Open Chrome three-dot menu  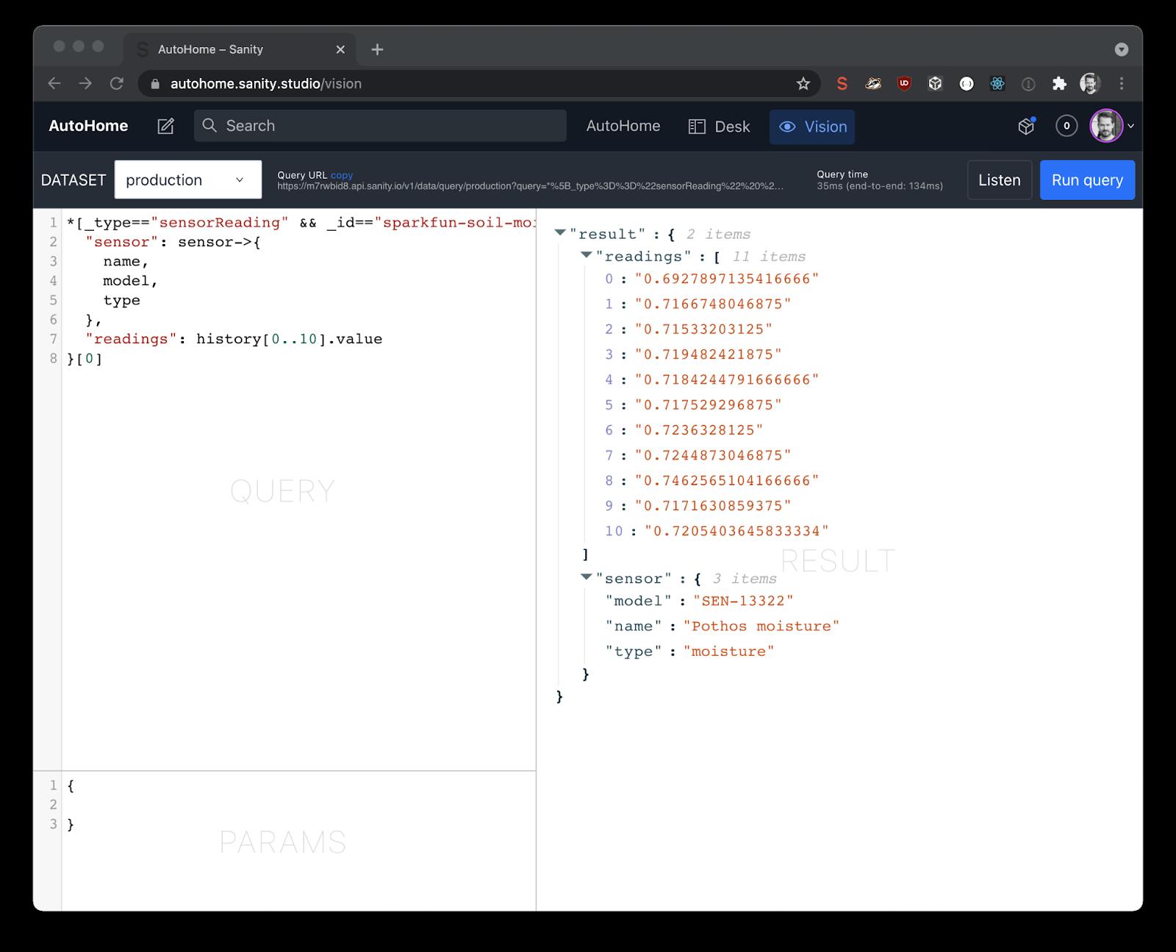1122,84
